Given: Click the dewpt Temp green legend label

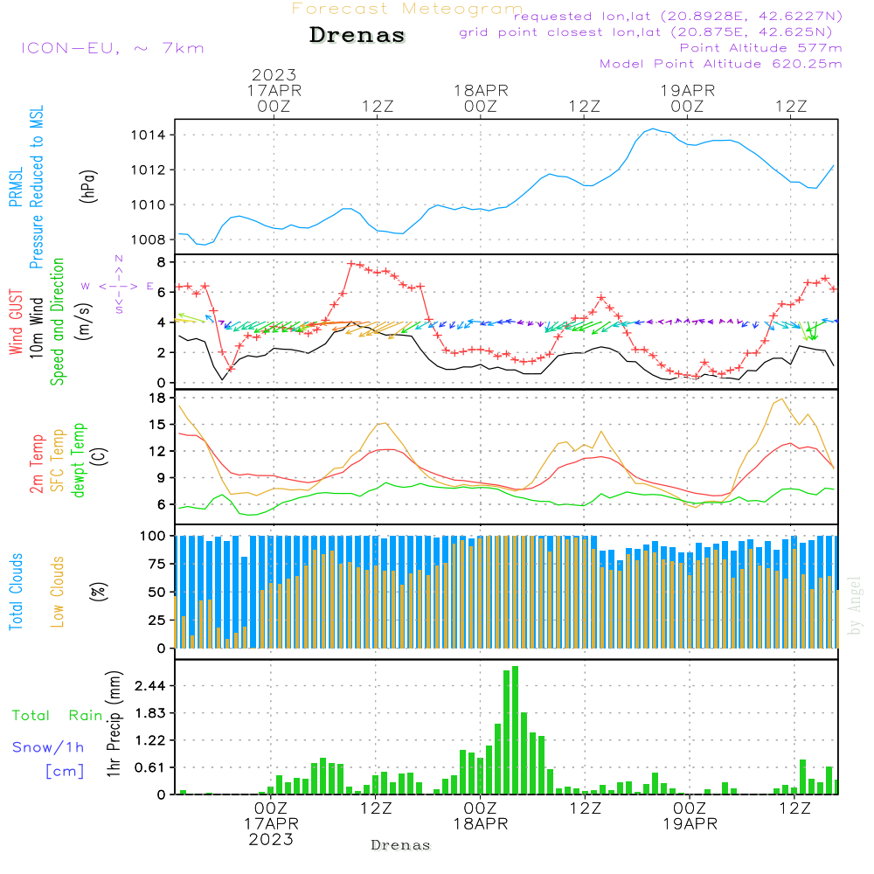Looking at the screenshot, I should (78, 460).
